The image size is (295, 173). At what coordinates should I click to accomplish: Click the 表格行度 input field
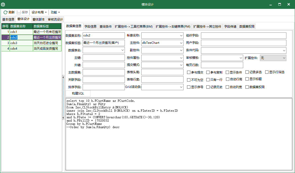[162, 80]
